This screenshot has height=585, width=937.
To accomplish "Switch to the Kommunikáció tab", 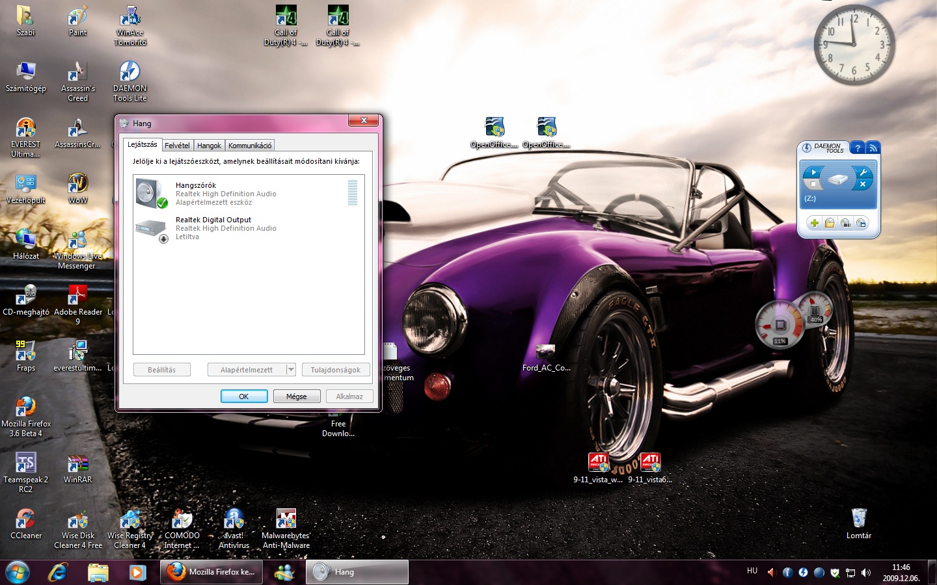I will 250,146.
